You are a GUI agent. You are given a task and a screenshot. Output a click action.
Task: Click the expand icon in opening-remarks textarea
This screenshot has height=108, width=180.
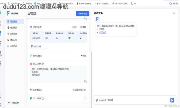coord(85,81)
